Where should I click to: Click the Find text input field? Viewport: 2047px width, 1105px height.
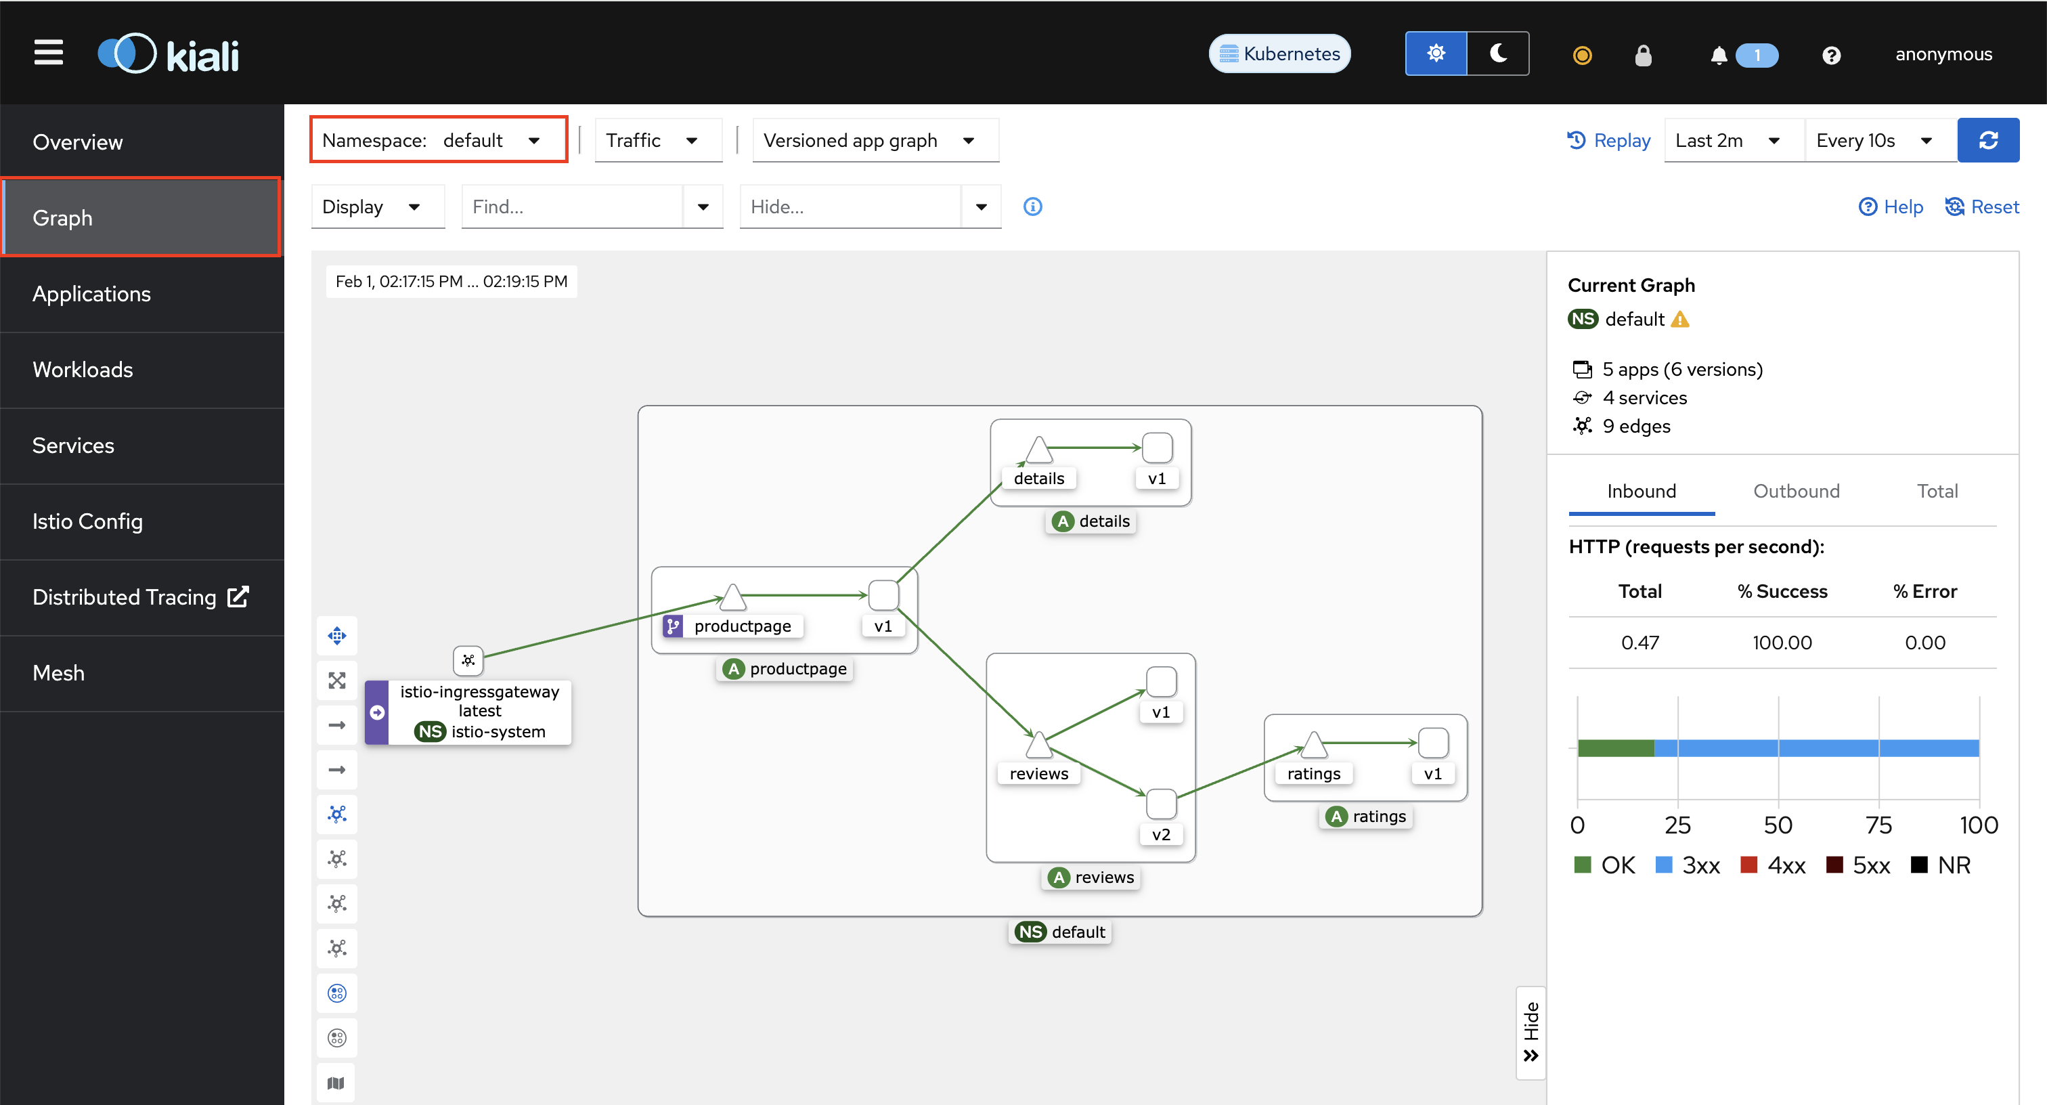click(x=571, y=207)
